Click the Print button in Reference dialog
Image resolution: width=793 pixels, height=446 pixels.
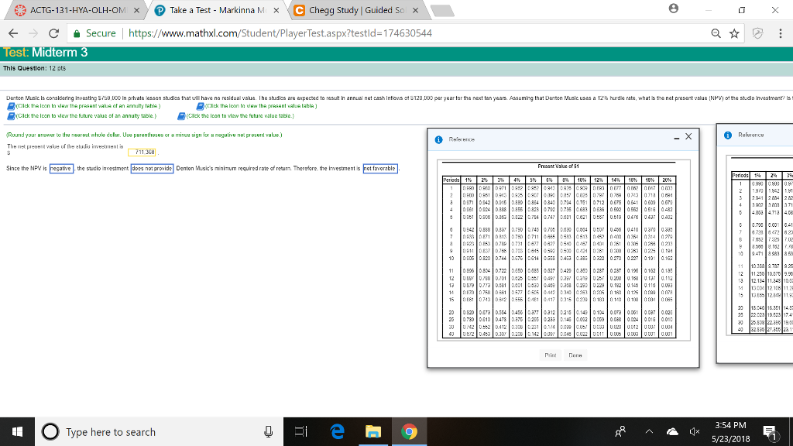click(x=551, y=355)
